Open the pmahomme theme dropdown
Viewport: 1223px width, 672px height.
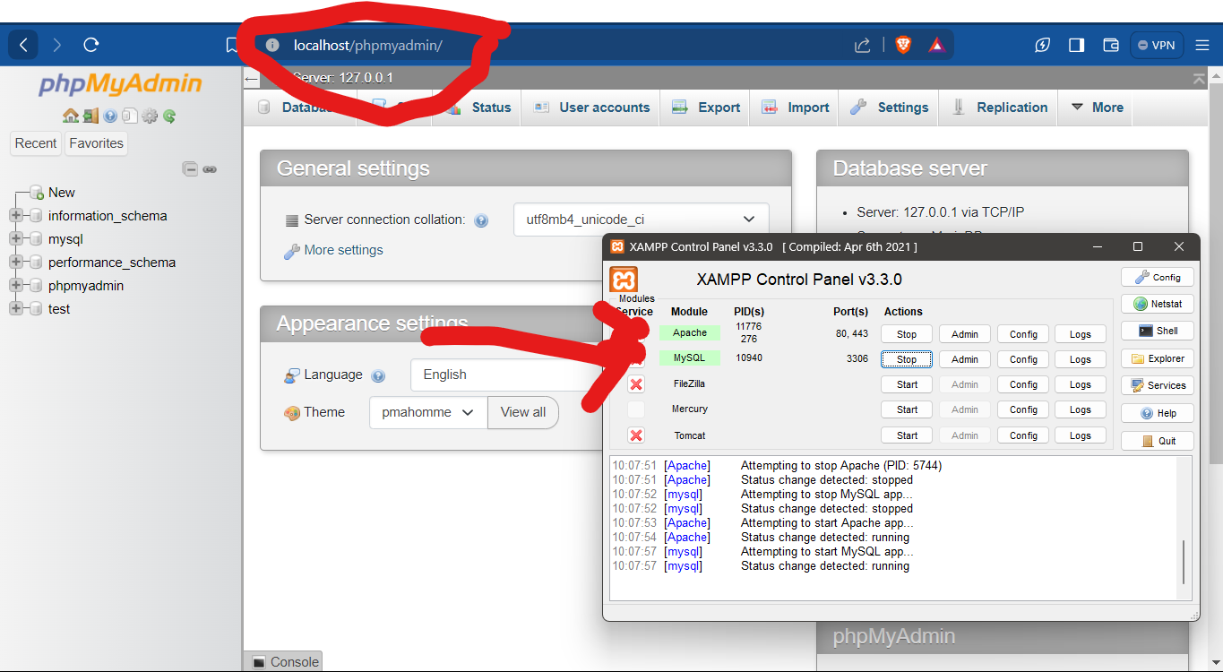point(428,412)
